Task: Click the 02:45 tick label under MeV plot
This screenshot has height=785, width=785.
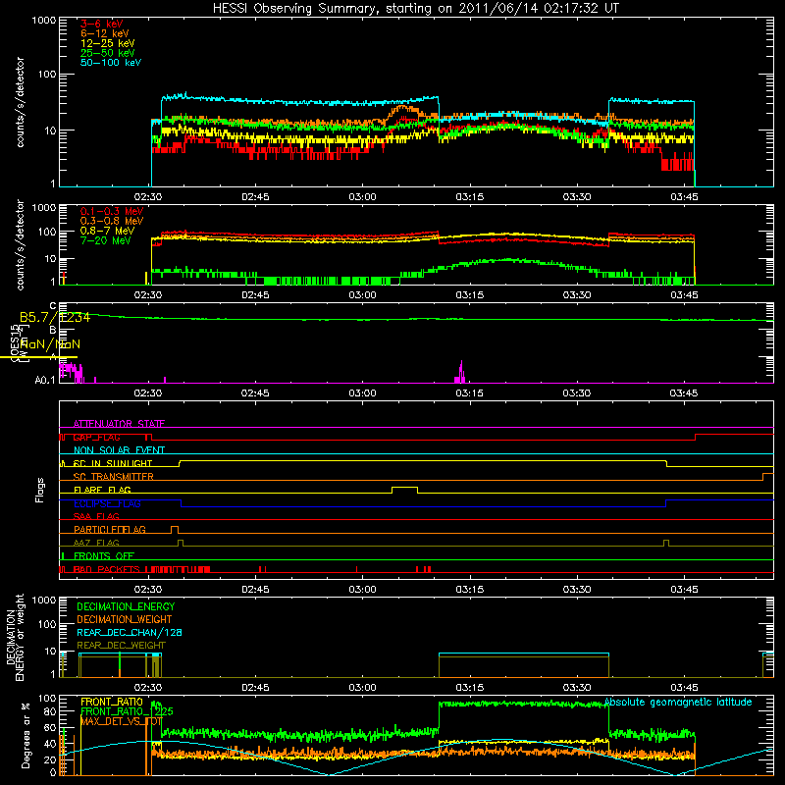Action: pos(255,295)
